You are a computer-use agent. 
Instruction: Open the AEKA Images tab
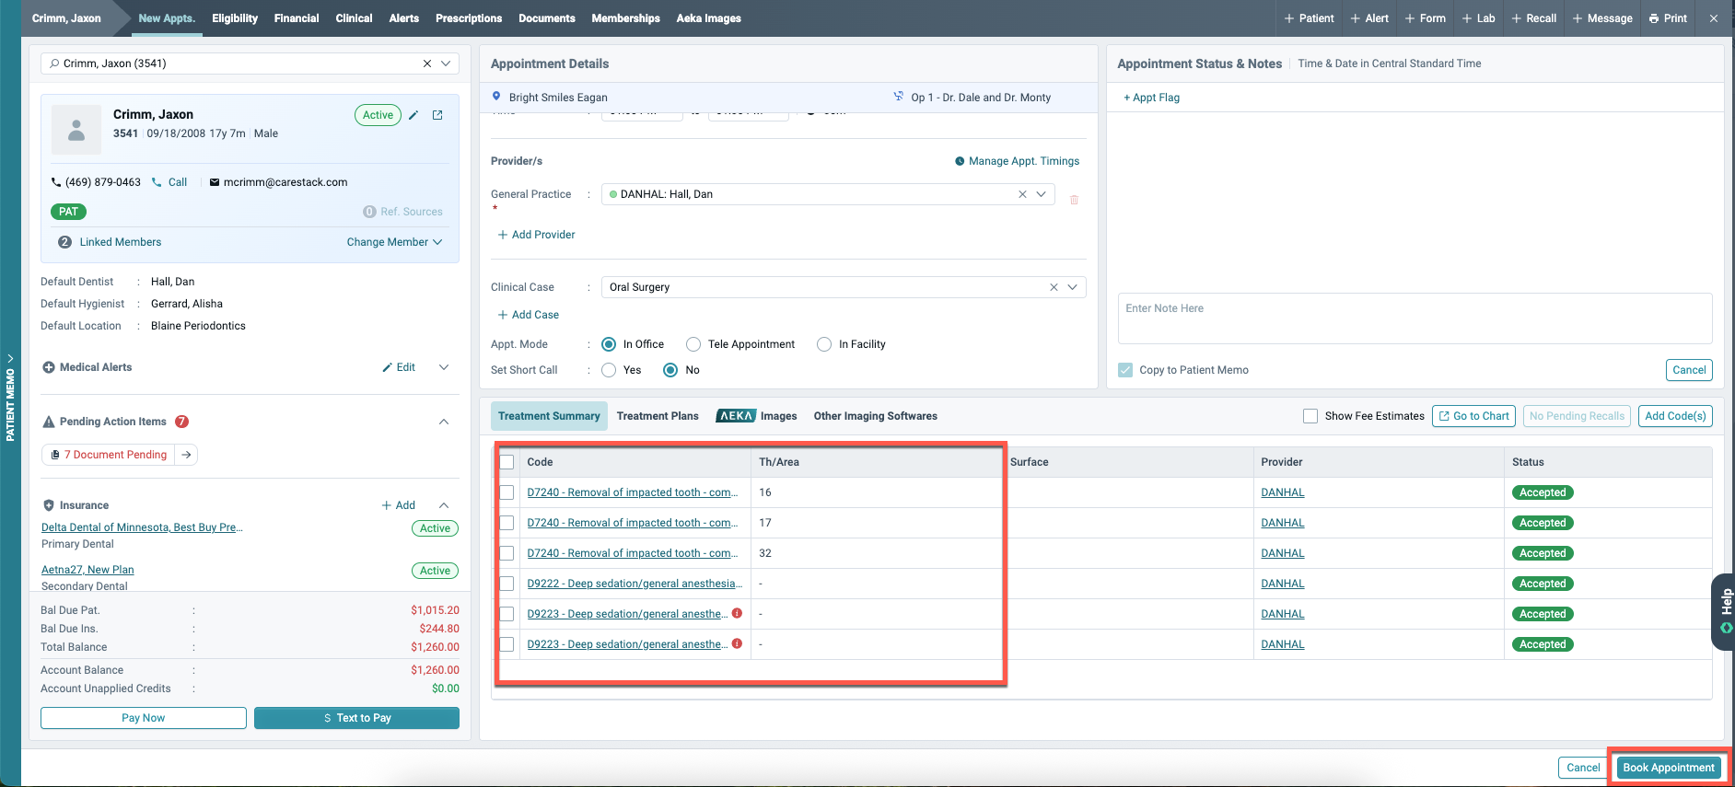coord(756,416)
